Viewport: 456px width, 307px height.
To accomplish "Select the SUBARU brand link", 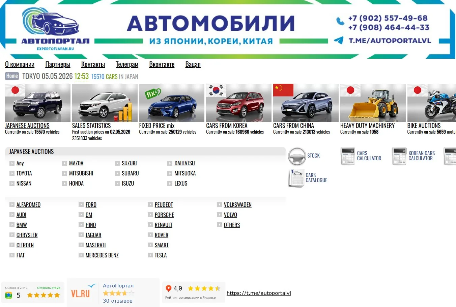I will pos(130,173).
